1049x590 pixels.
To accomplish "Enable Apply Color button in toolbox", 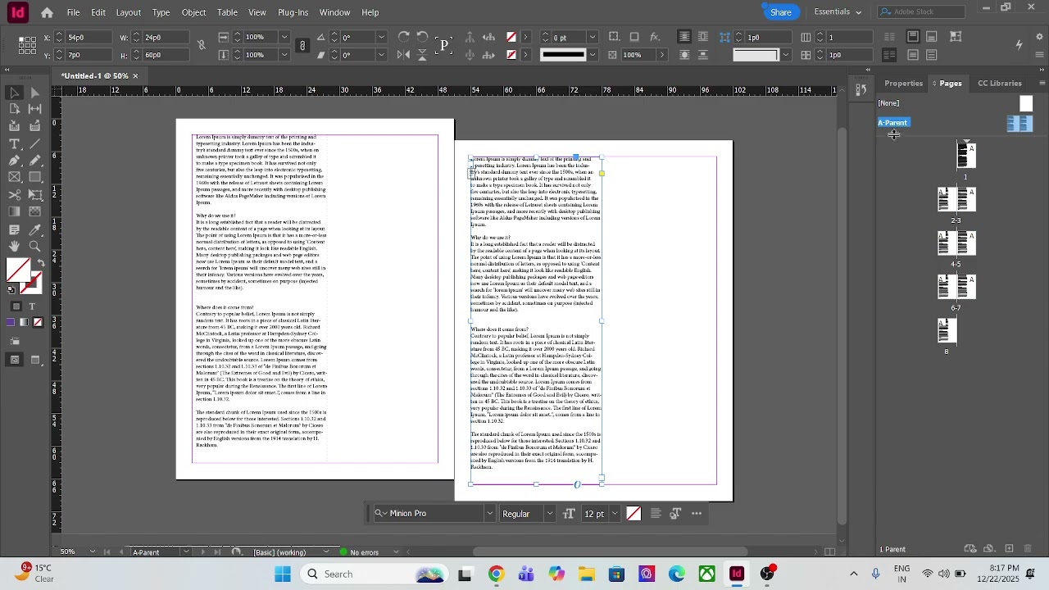I will (11, 323).
